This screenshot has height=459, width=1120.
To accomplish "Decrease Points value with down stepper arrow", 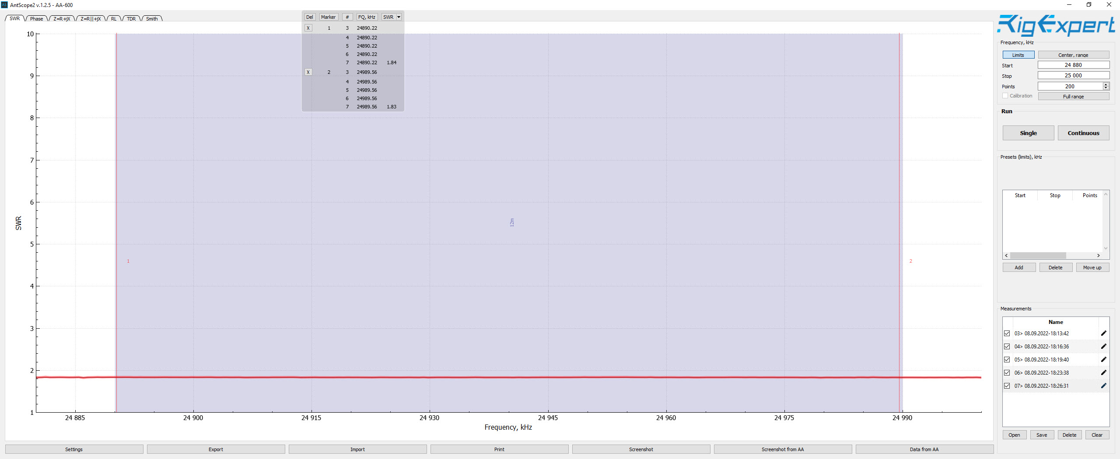I will pos(1106,88).
